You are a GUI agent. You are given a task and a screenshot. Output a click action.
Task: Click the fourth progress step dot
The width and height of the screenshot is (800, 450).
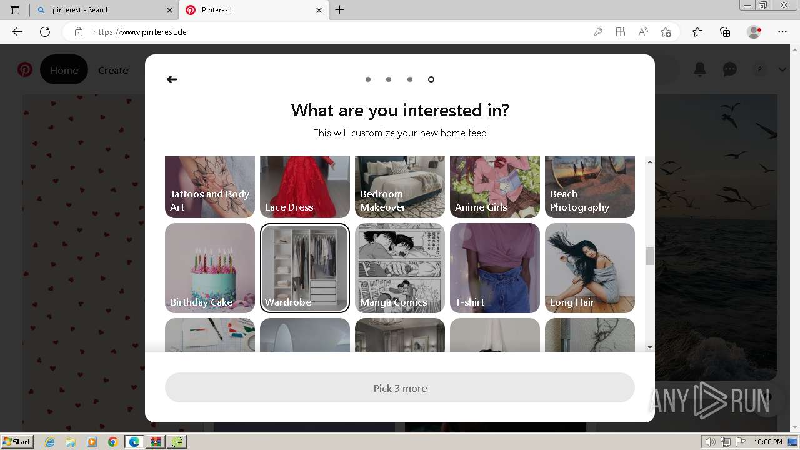(x=431, y=79)
